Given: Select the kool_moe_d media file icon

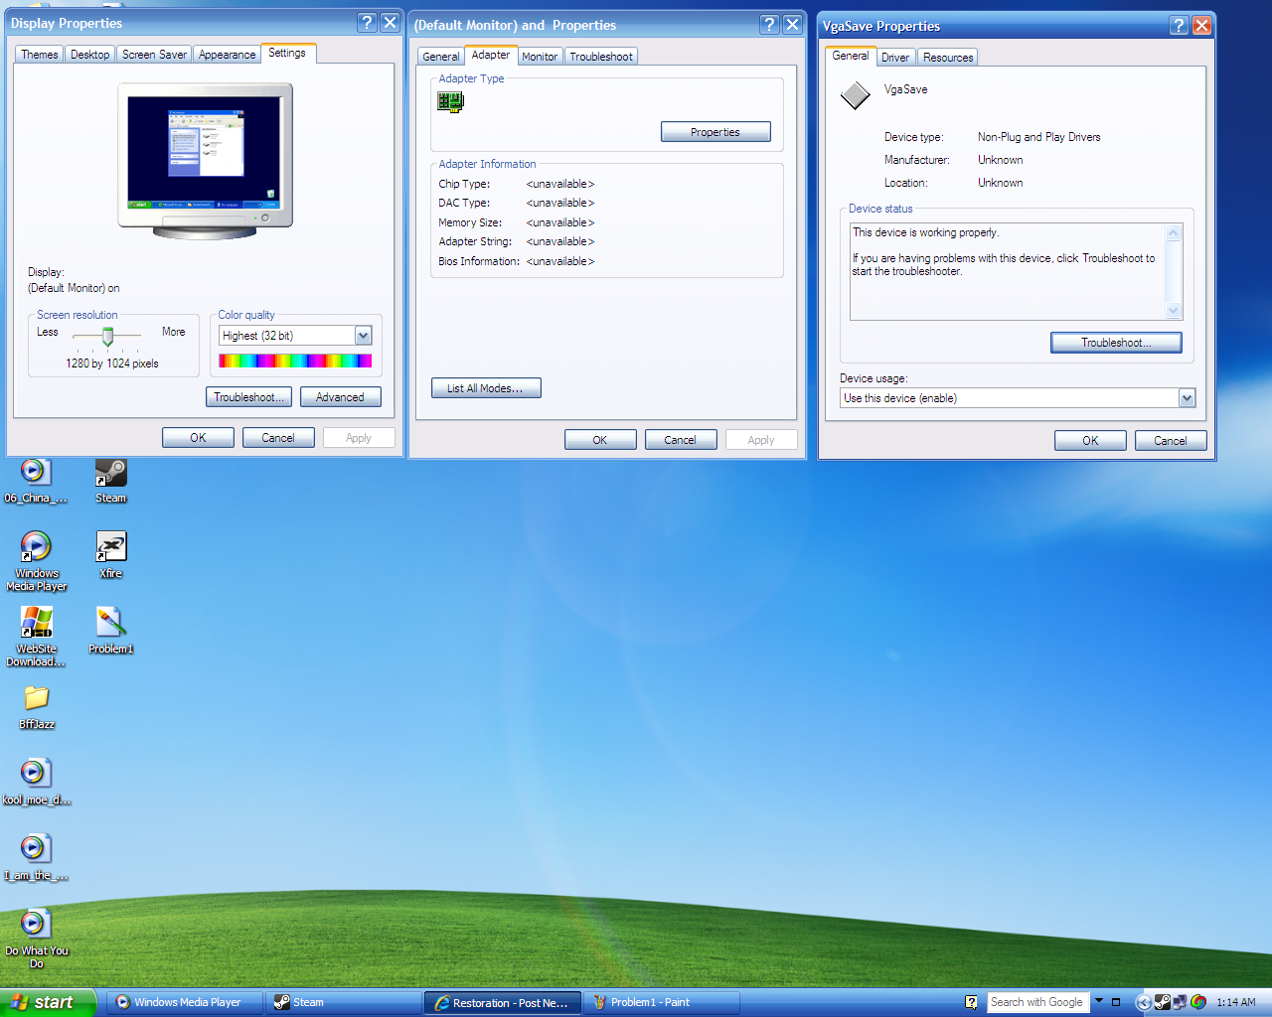Looking at the screenshot, I should [x=36, y=782].
